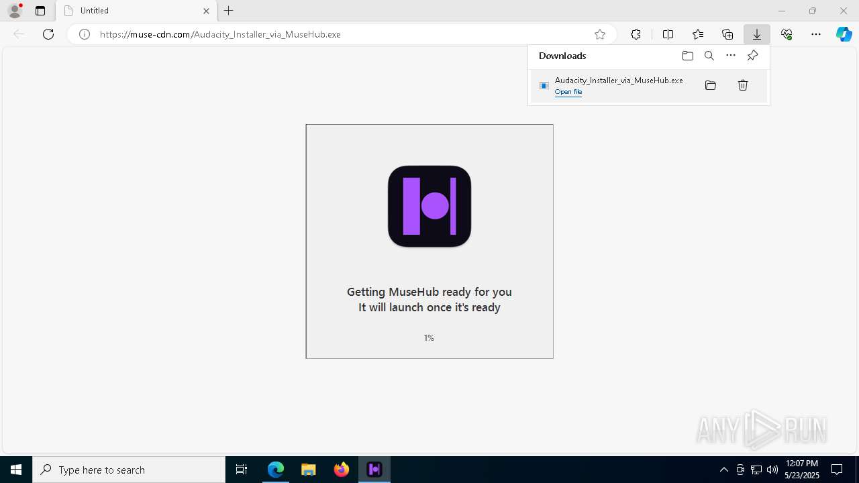
Task: Click the browser Back arrow
Action: (19, 34)
